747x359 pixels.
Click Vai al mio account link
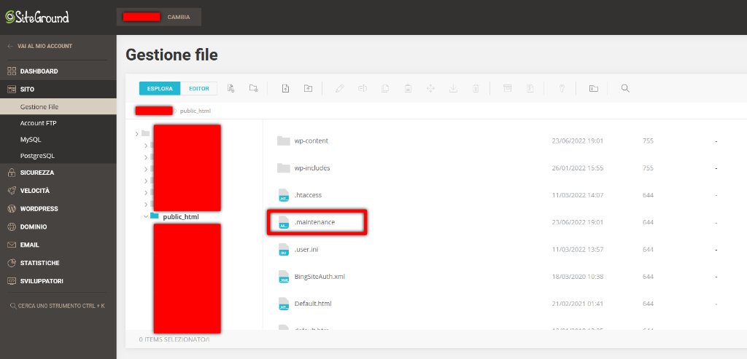point(40,46)
